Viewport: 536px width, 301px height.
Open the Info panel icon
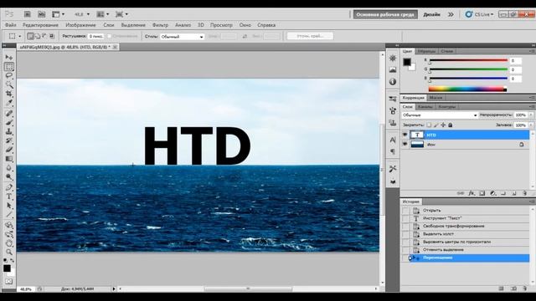click(x=393, y=82)
